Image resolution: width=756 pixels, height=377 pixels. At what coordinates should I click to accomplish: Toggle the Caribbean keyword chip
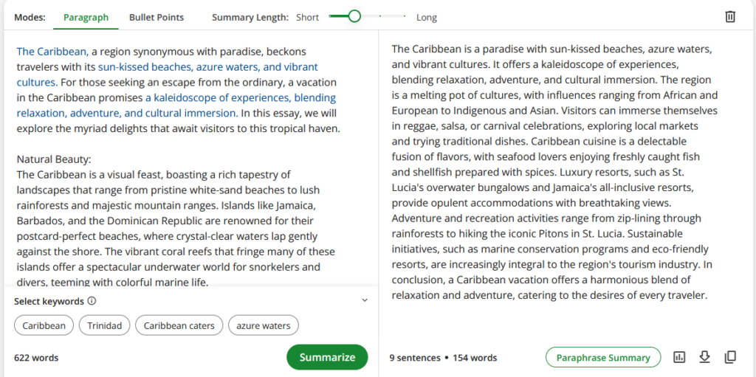tap(44, 325)
